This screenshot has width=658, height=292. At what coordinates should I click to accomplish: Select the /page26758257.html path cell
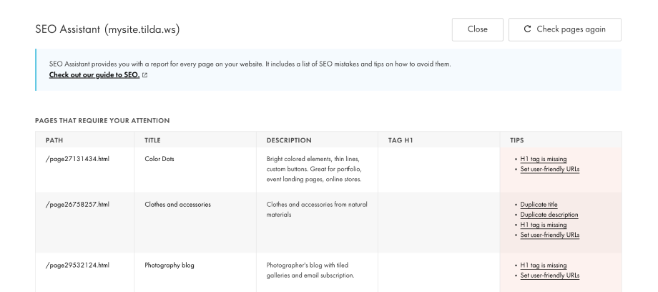(77, 204)
